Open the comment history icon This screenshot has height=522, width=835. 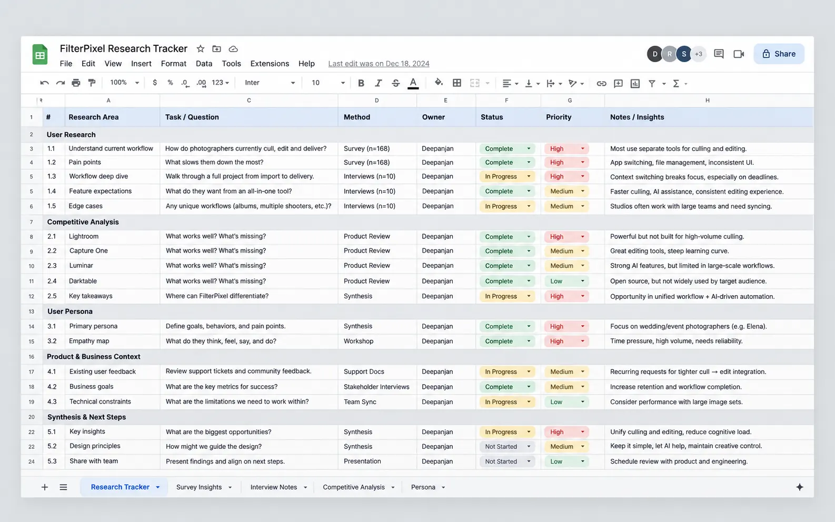(719, 54)
